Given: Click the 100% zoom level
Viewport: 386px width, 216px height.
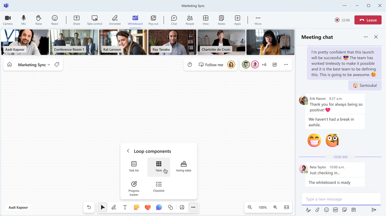Looking at the screenshot, I should tap(262, 208).
